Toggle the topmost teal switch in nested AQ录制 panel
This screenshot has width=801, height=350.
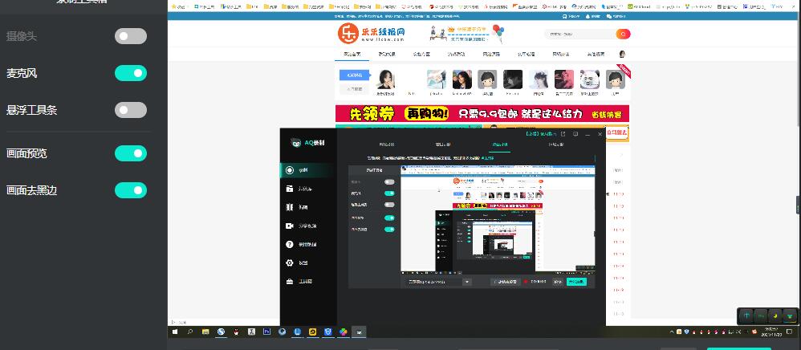tap(389, 193)
